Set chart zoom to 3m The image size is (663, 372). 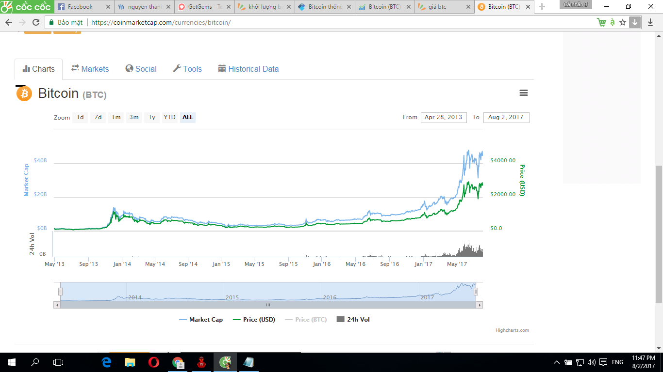tap(134, 117)
